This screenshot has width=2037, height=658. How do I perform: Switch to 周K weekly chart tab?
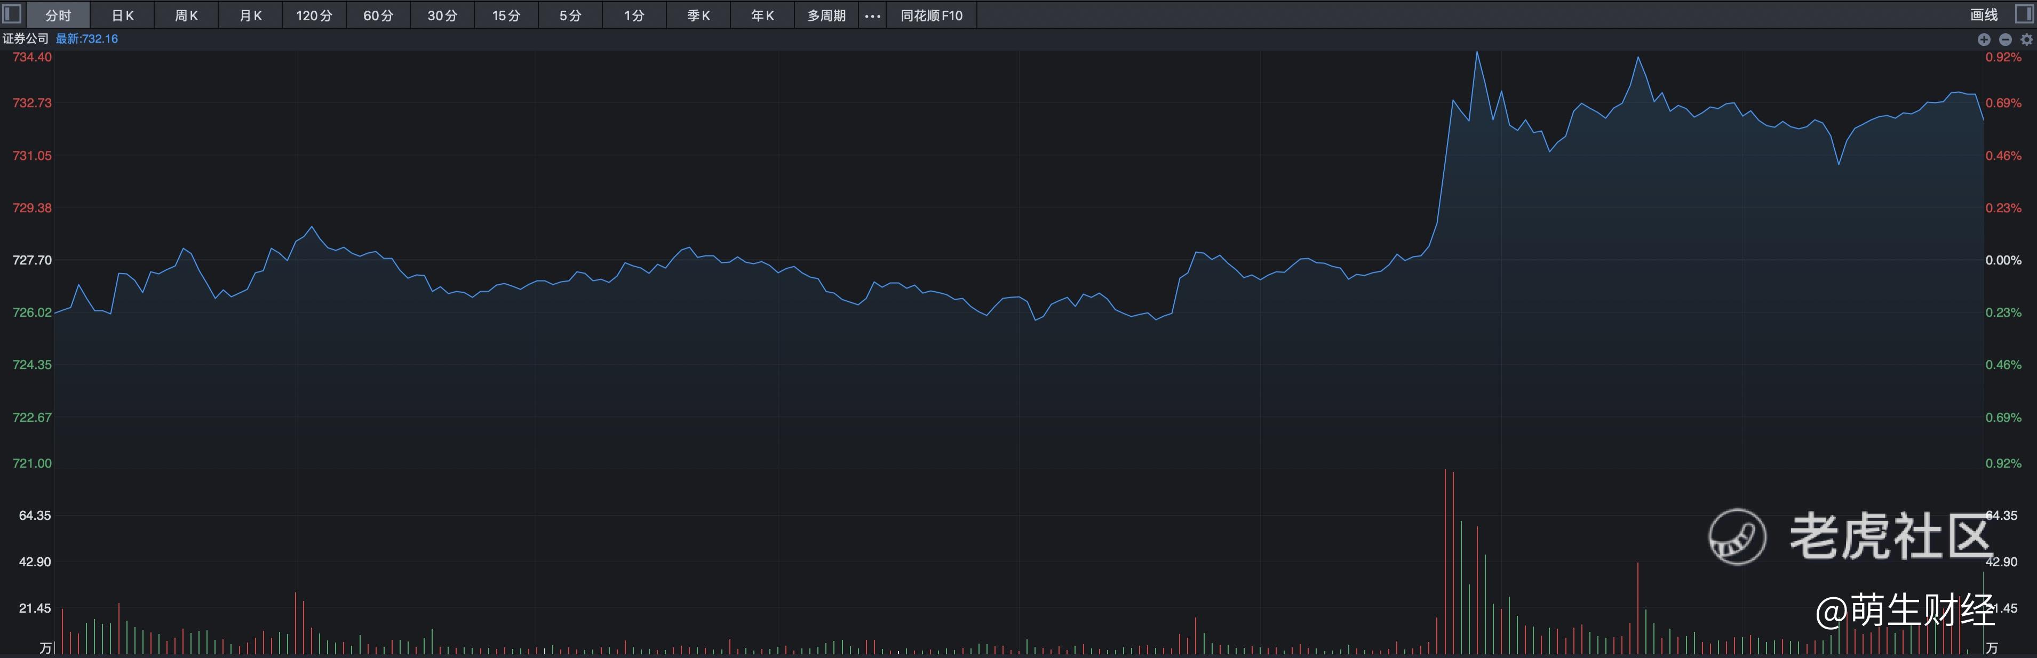click(187, 15)
